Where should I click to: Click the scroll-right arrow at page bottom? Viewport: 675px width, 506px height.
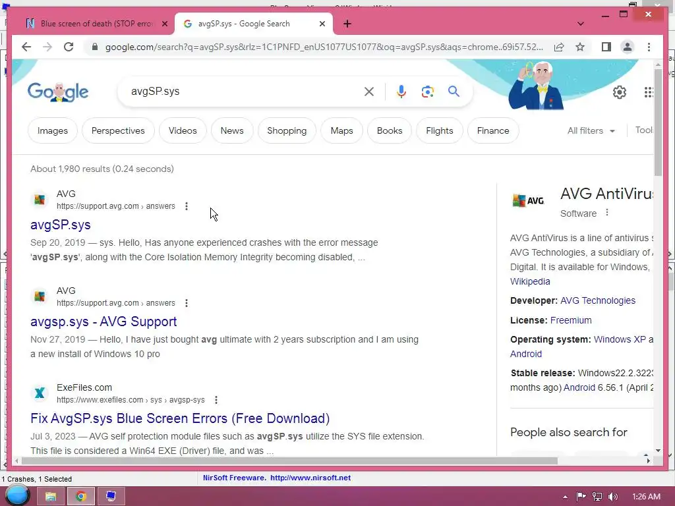[649, 461]
